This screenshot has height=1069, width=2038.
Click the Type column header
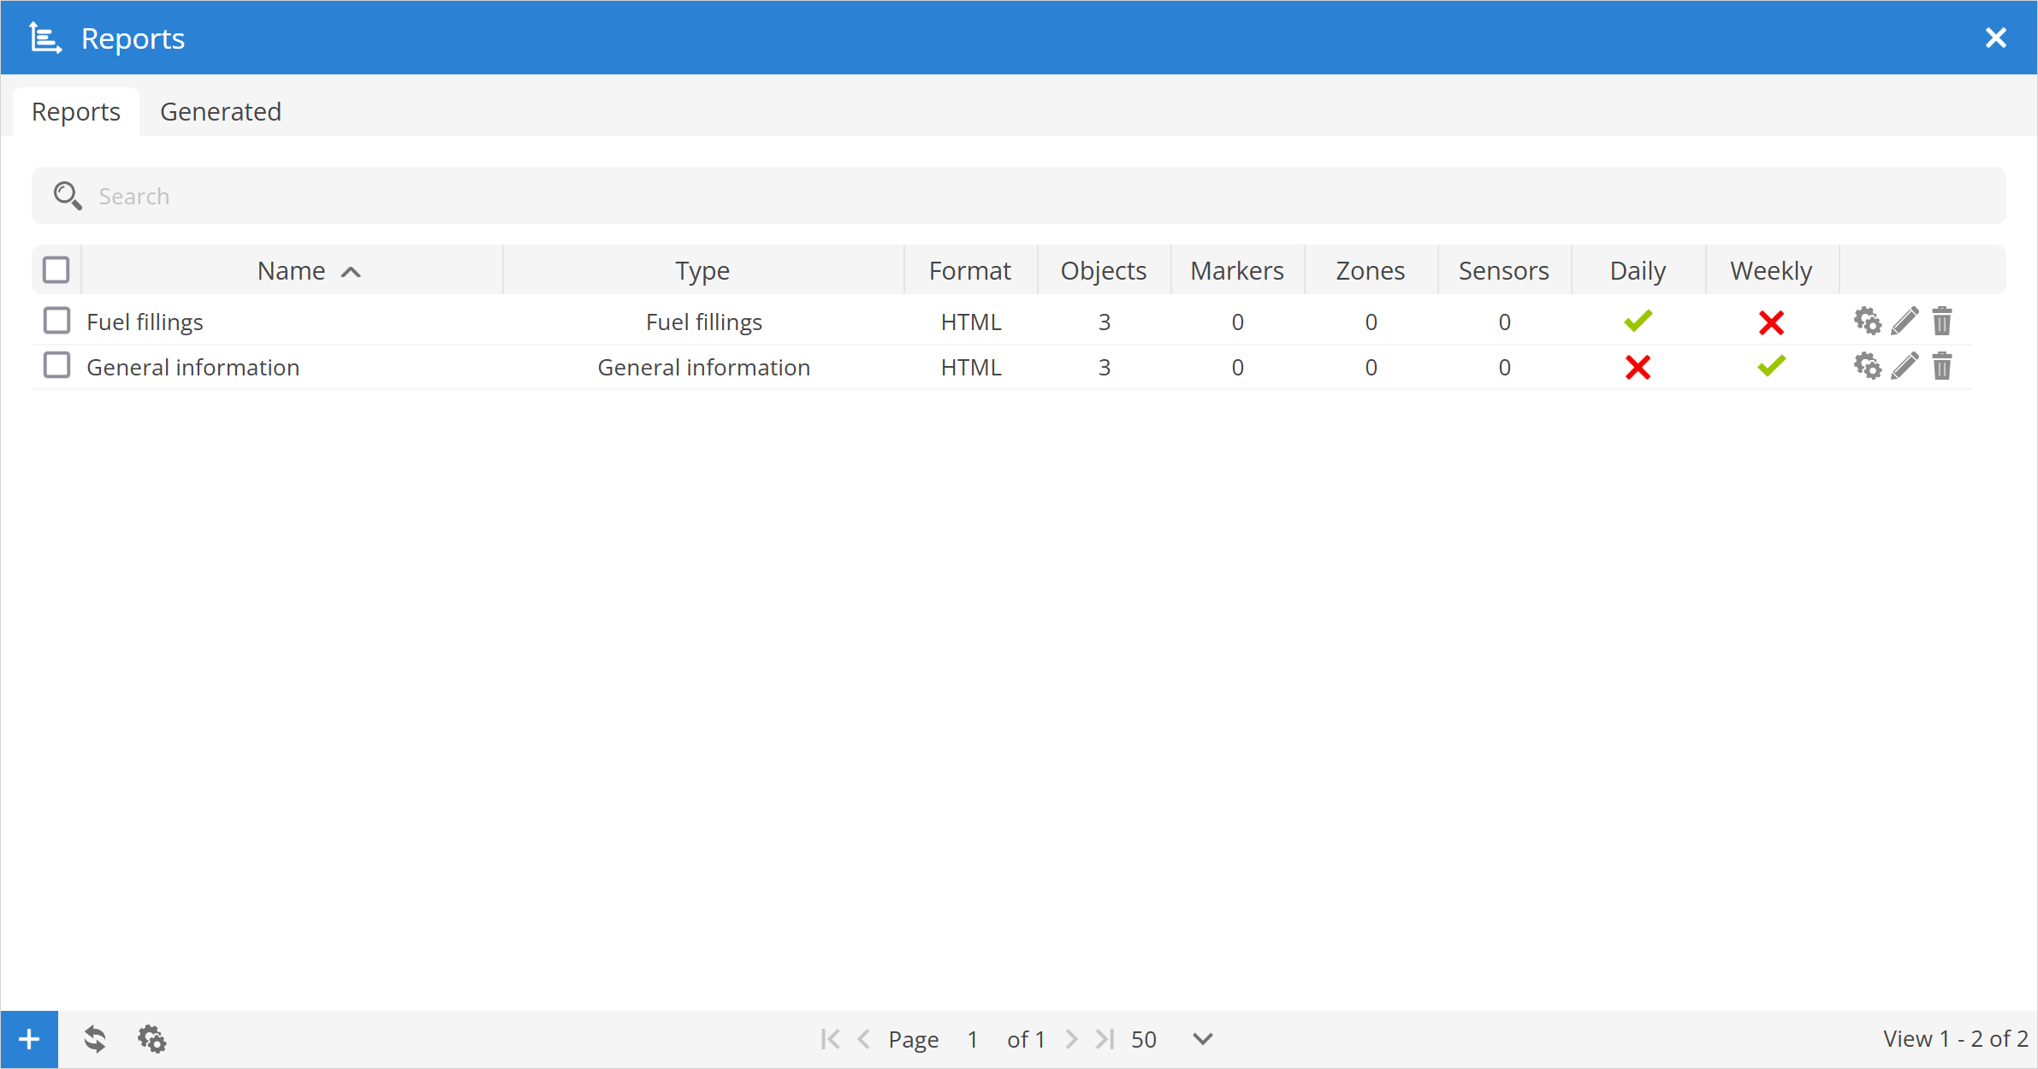pyautogui.click(x=702, y=271)
